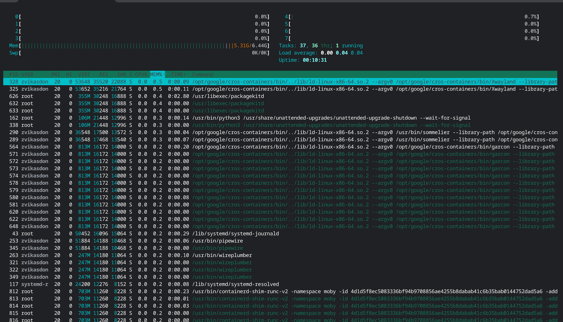Image resolution: width=563 pixels, height=322 pixels.
Task: Select sommelier process row PID 290
Action: click(280, 132)
